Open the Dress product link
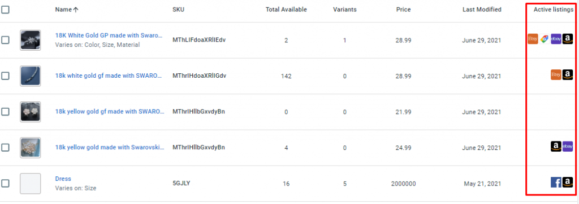The width and height of the screenshot is (579, 204). pyautogui.click(x=63, y=179)
